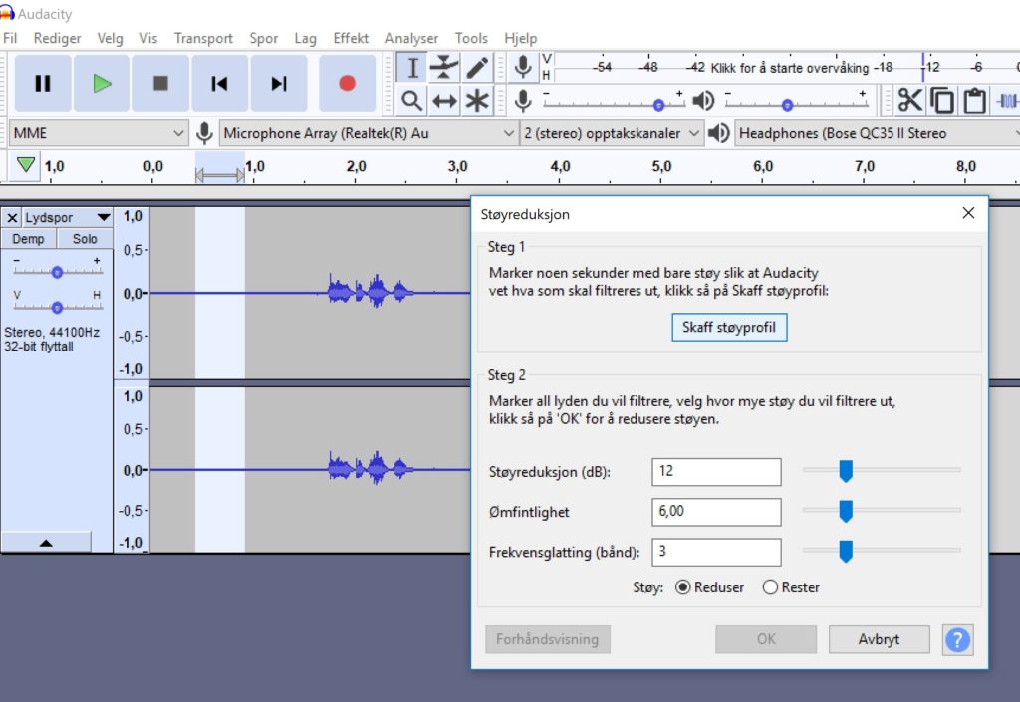Click the speaker icon beside playback volume slider
Screen dimensions: 1020x702
703,101
